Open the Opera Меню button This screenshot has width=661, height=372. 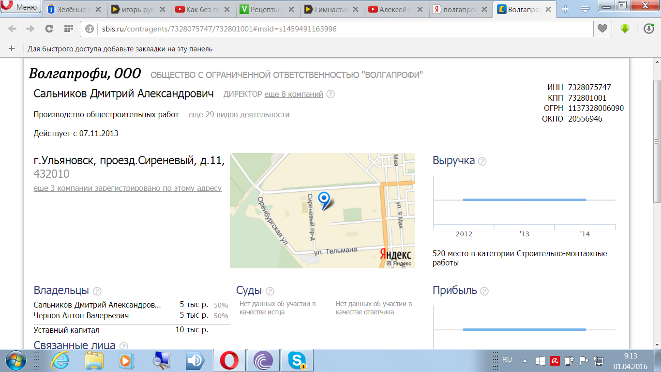(x=21, y=7)
